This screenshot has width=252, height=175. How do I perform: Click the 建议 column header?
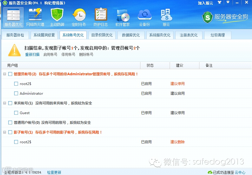coord(184,65)
